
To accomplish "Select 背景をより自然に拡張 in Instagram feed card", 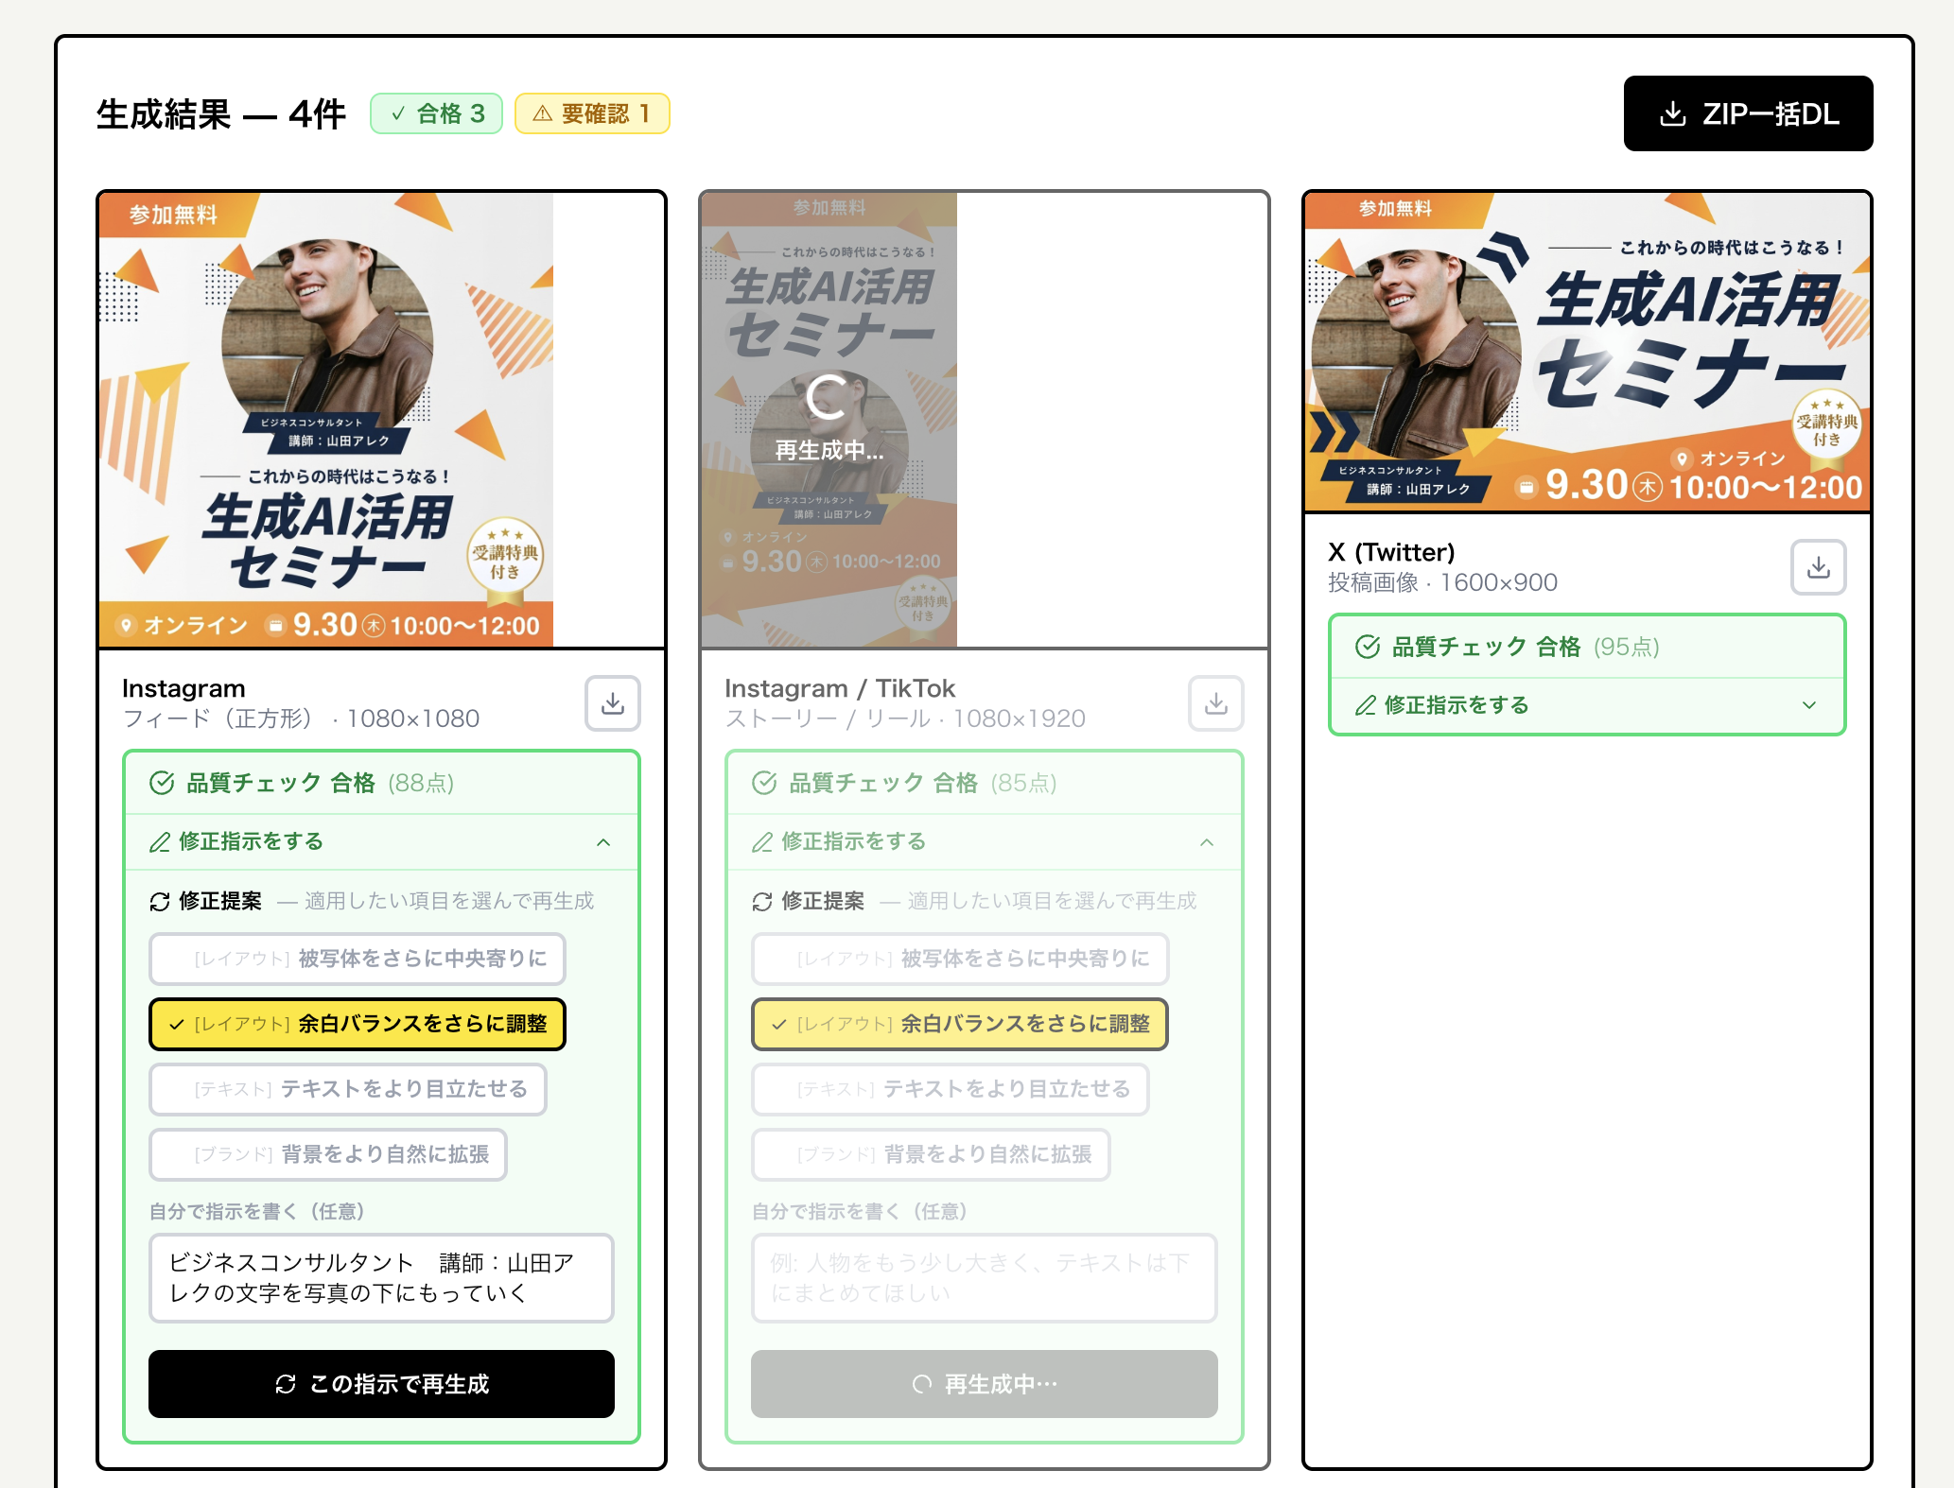I will [327, 1154].
